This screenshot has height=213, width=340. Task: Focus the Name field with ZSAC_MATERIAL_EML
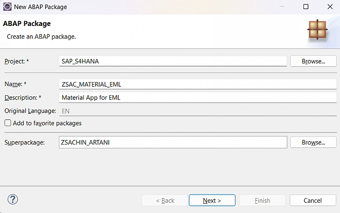point(198,84)
